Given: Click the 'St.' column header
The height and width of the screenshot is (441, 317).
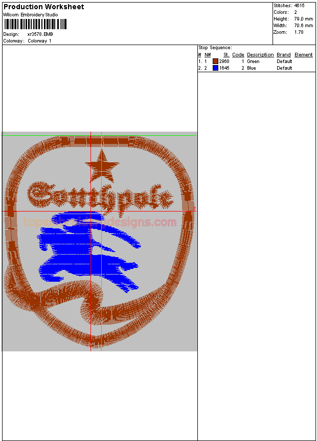Looking at the screenshot, I should click(x=227, y=55).
